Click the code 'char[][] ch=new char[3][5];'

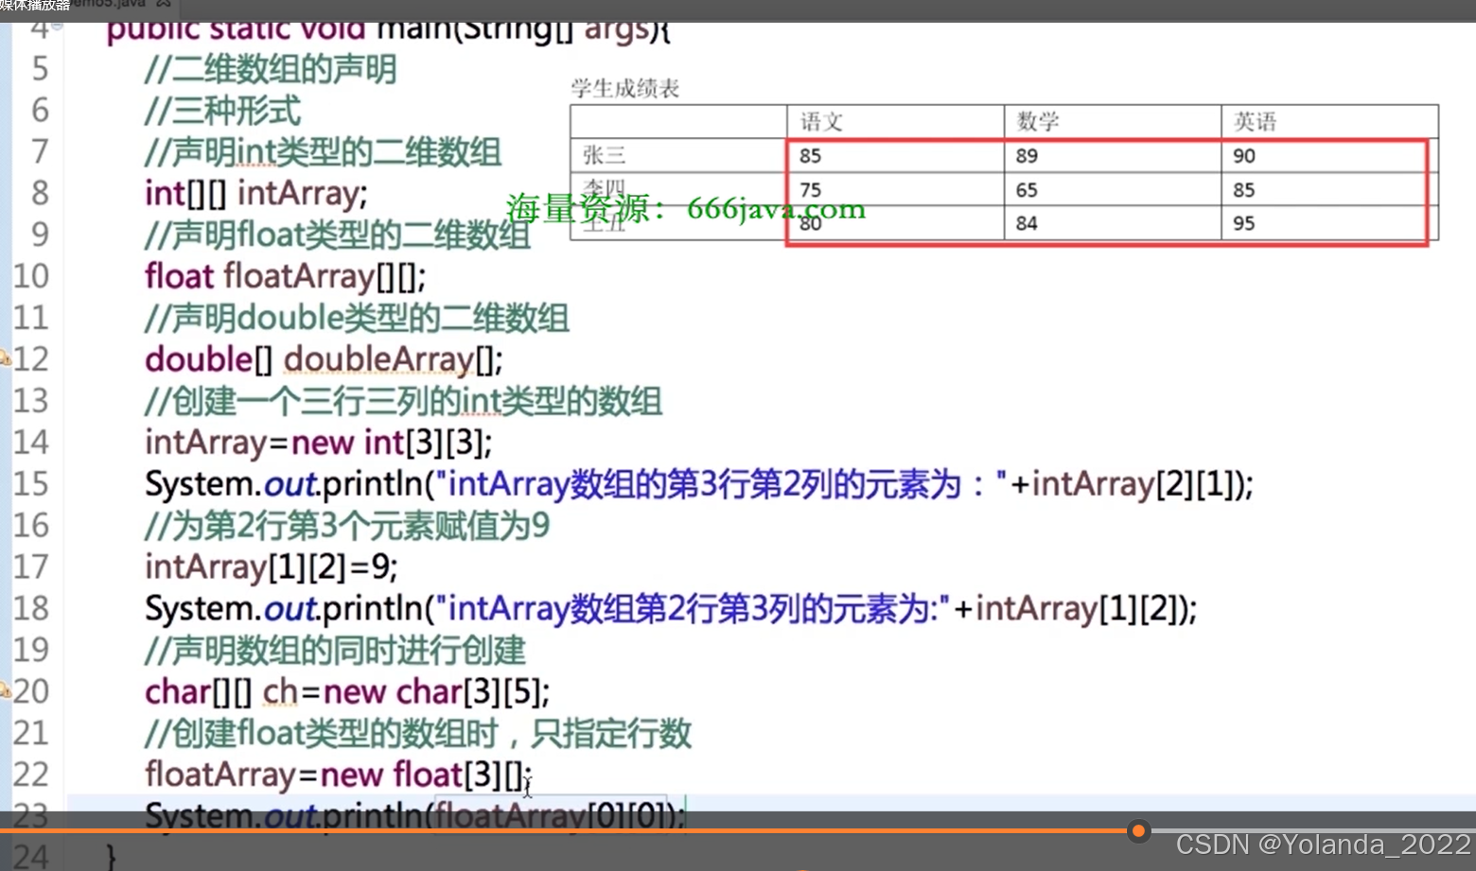(x=346, y=692)
